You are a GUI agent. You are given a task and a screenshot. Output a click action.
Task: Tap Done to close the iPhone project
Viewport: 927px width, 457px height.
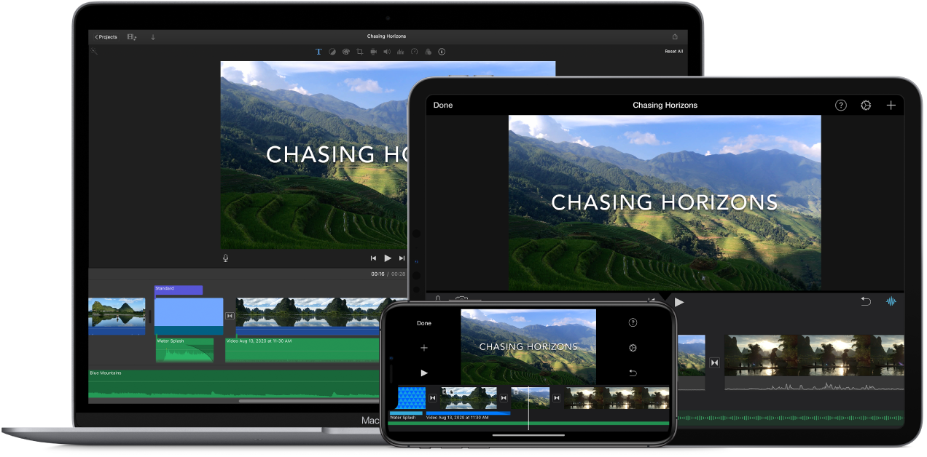pos(423,323)
